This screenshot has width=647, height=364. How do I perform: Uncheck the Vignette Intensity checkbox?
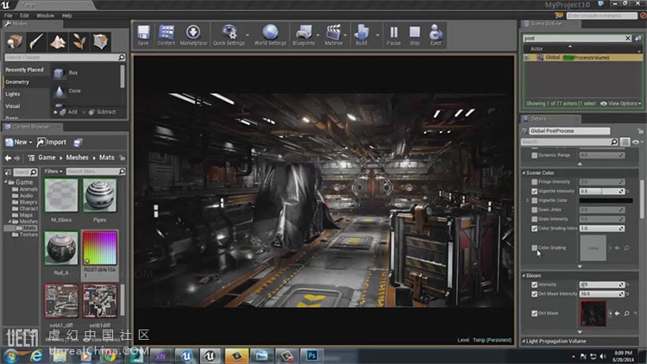click(x=534, y=191)
